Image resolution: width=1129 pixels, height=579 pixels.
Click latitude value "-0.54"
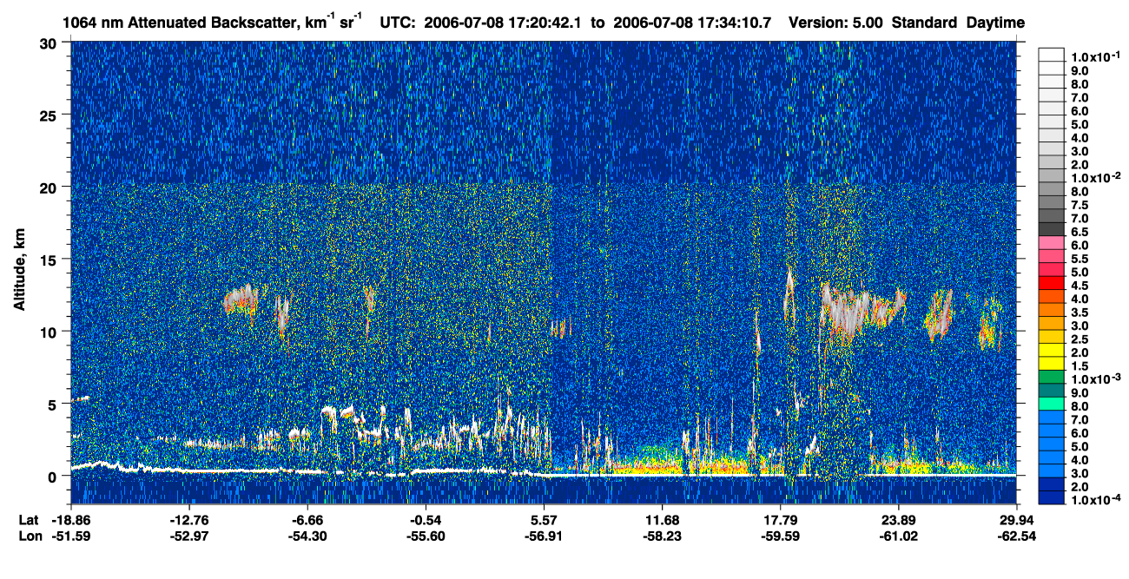pos(426,520)
